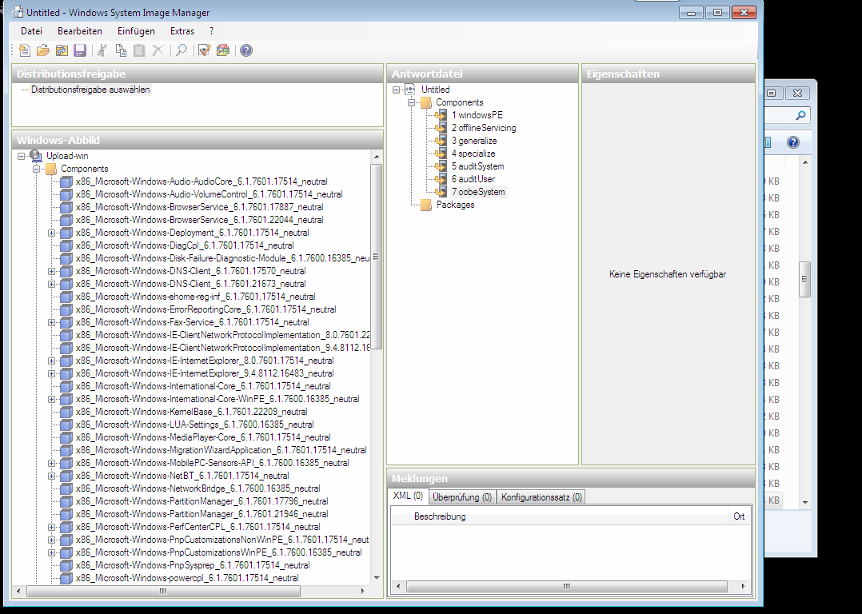Image resolution: width=862 pixels, height=614 pixels.
Task: Expand IE-InternetExplorer 8.0.7601.17514 node
Action: (x=52, y=361)
